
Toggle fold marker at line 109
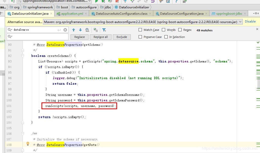click(x=23, y=150)
